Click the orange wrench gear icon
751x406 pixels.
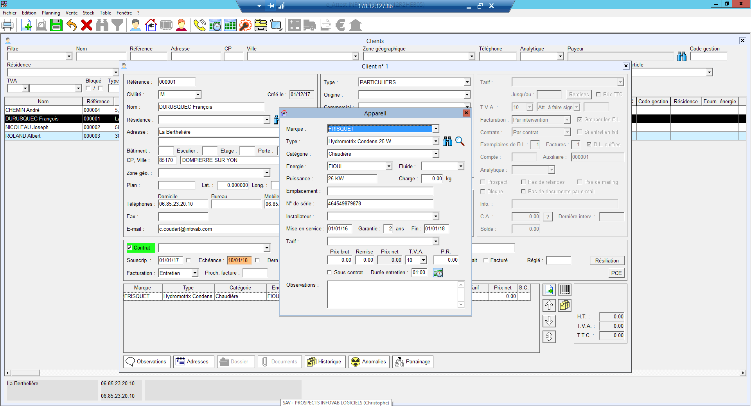pyautogui.click(x=245, y=25)
